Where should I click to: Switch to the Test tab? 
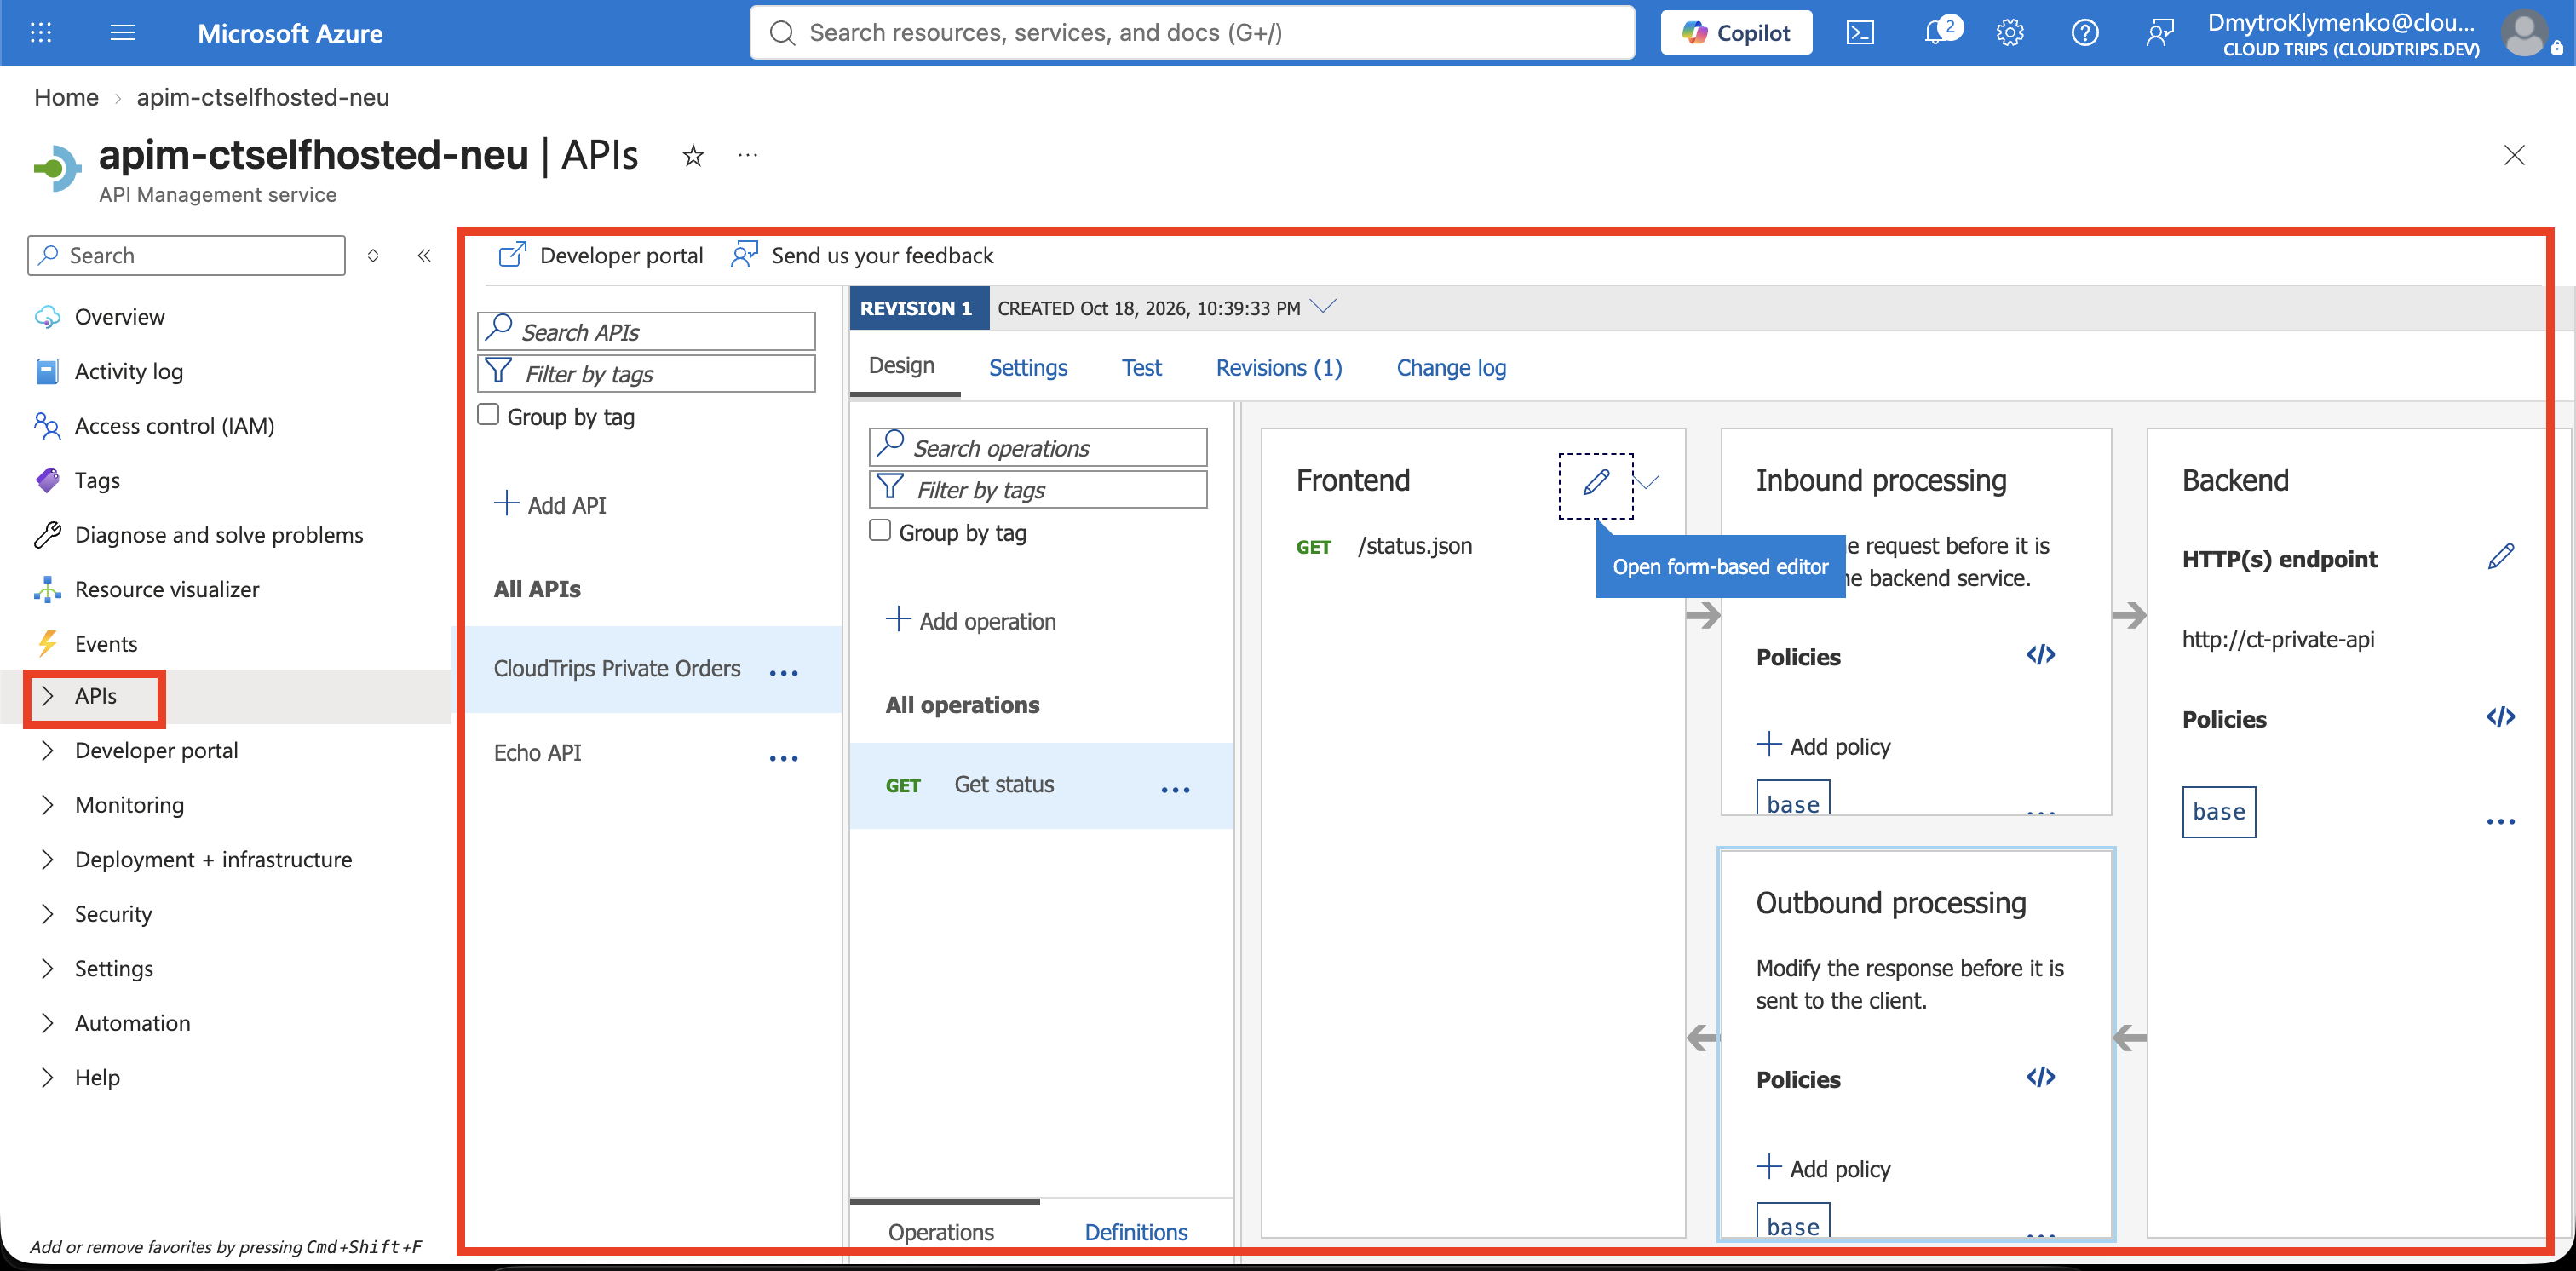[1141, 368]
